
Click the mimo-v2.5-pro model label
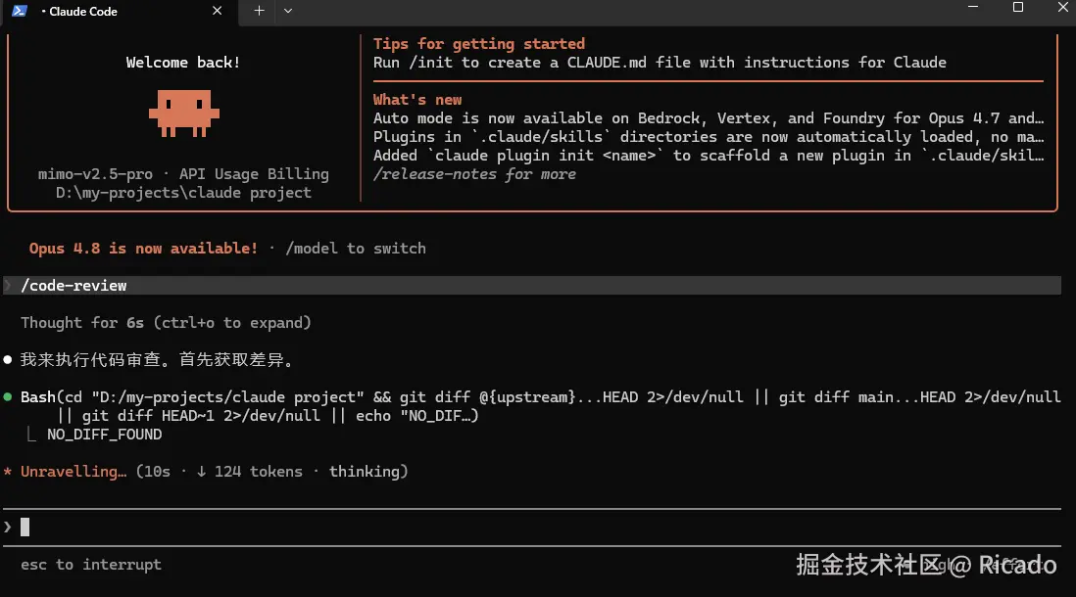point(95,174)
